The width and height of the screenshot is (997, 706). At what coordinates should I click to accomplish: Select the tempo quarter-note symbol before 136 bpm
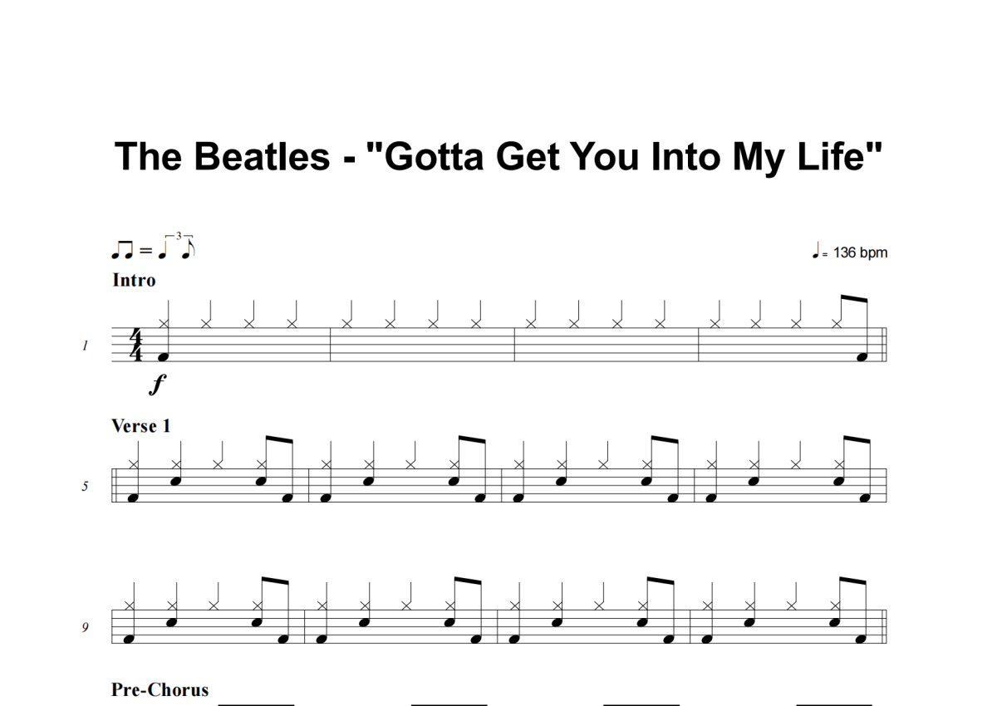click(817, 251)
